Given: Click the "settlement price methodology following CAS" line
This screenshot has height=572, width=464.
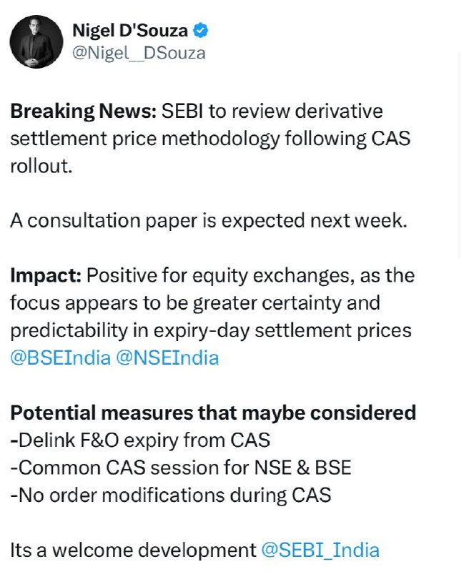Looking at the screenshot, I should tap(210, 139).
